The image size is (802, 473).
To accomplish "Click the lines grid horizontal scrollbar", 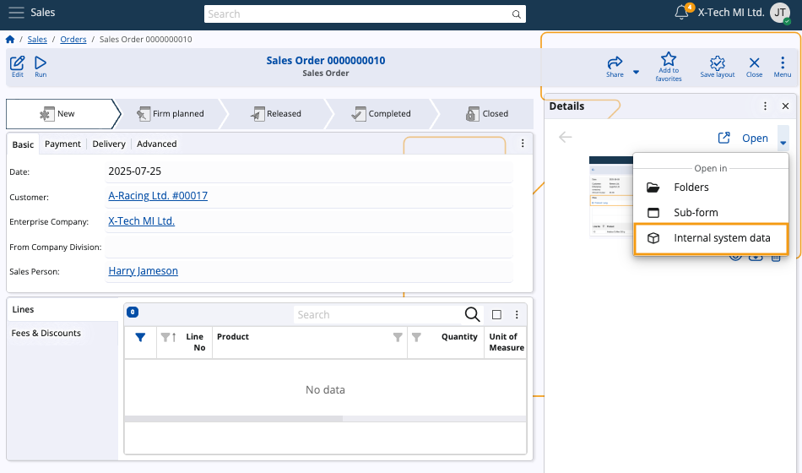I will [x=234, y=419].
